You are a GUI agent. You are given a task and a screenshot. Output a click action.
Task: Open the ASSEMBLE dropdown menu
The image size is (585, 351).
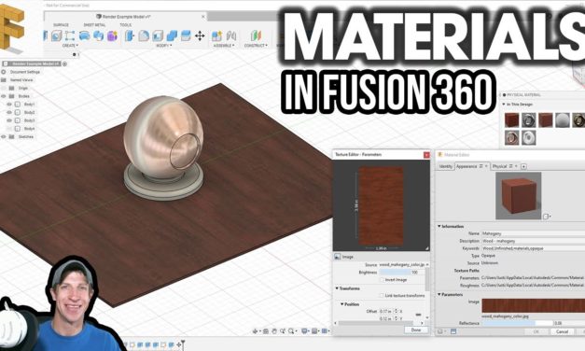224,45
